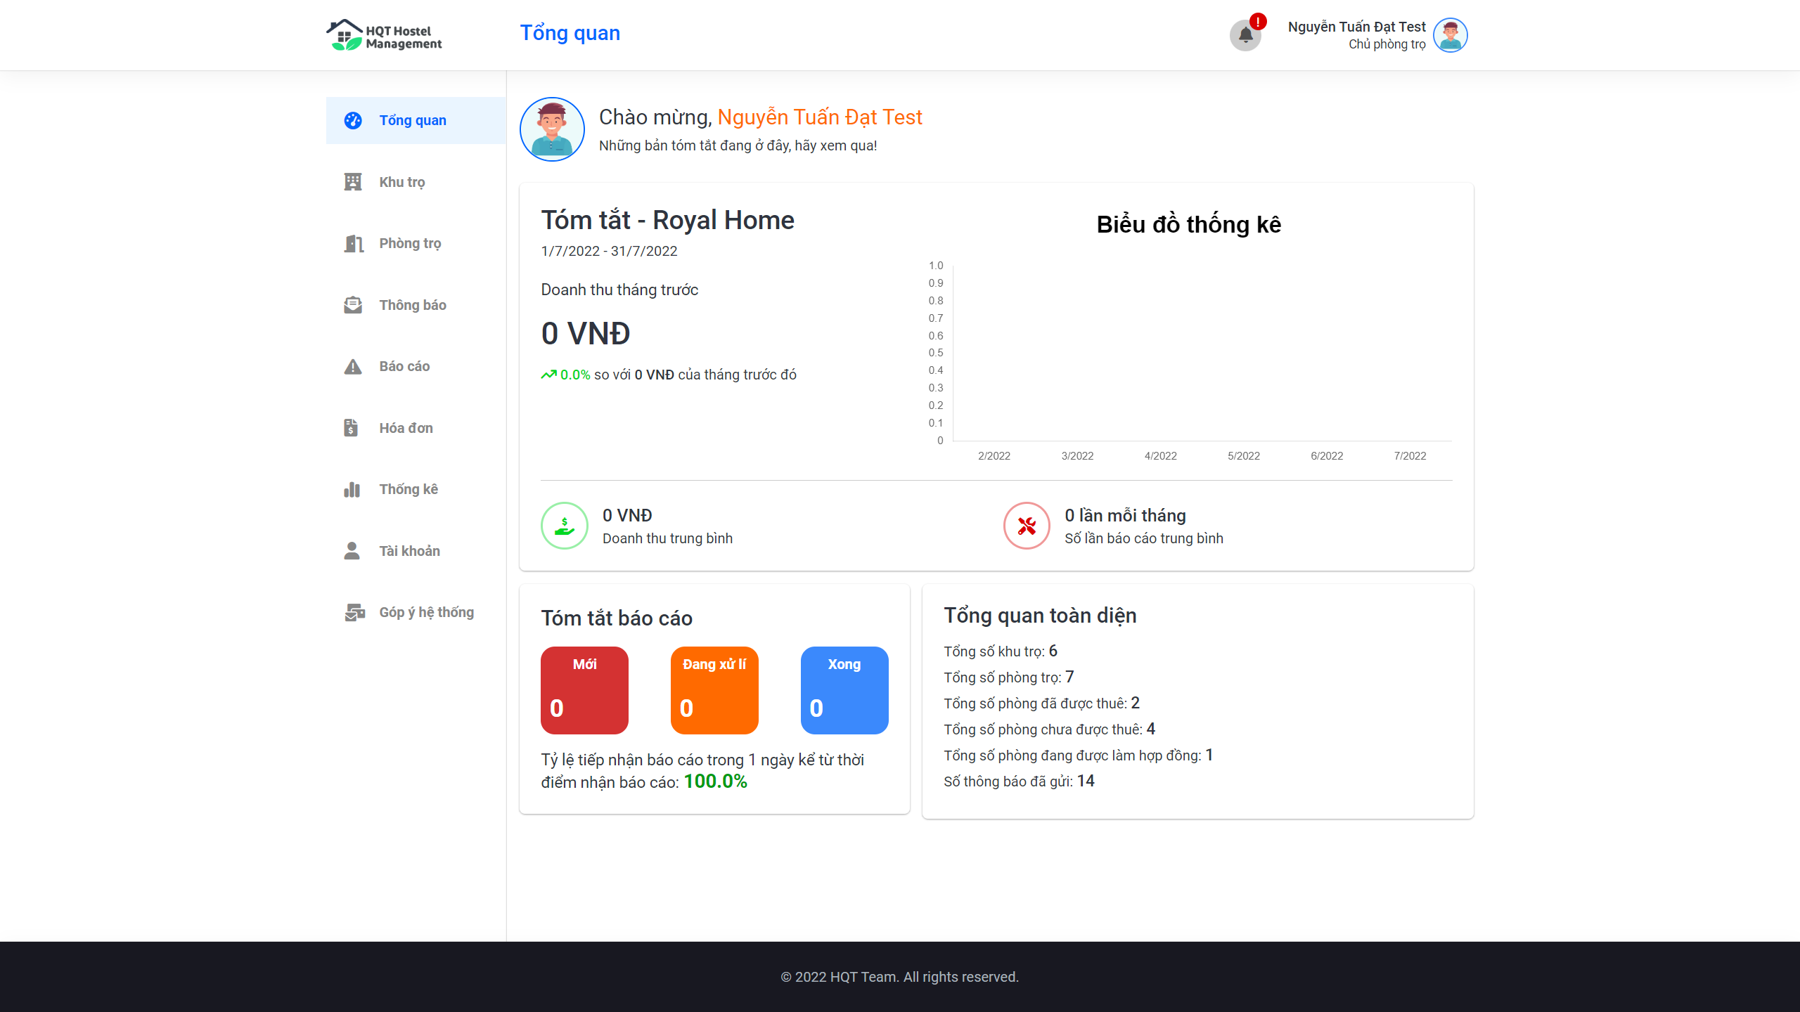
Task: Click the Nguyễn Tuấn Đạt Test username
Action: (x=1356, y=27)
